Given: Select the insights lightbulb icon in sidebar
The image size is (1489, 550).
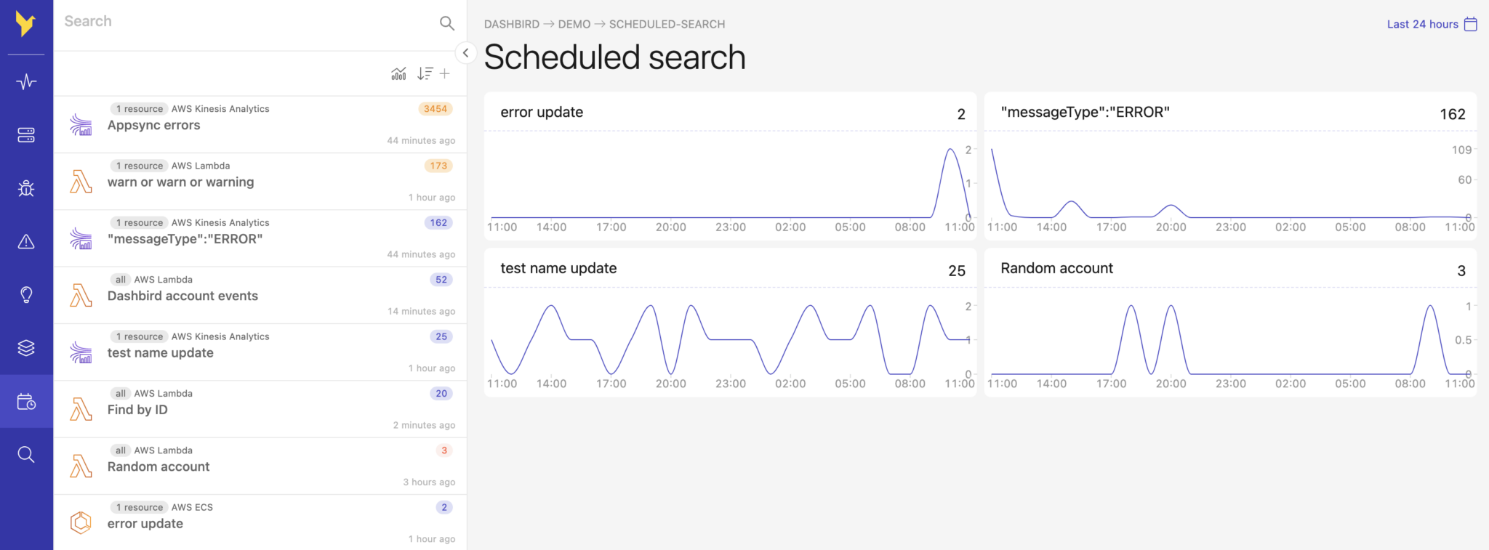Looking at the screenshot, I should (26, 294).
